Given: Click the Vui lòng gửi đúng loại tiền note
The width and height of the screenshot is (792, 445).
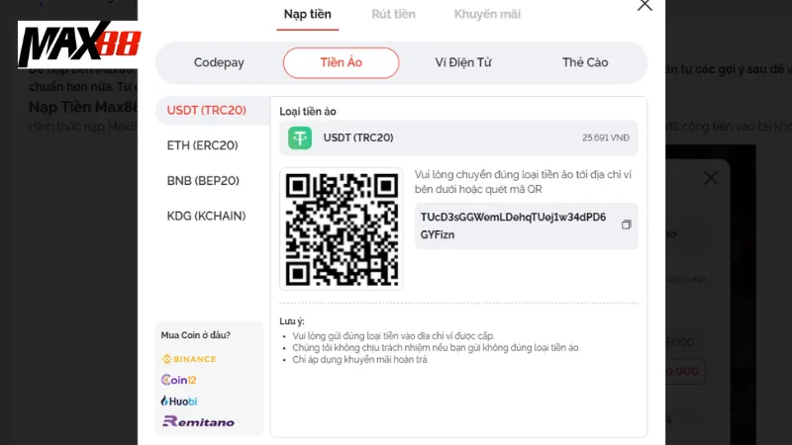Looking at the screenshot, I should [393, 336].
